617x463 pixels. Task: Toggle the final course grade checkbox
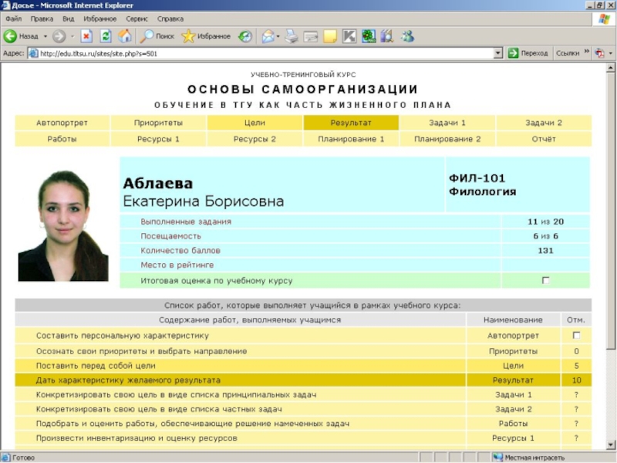tap(546, 281)
